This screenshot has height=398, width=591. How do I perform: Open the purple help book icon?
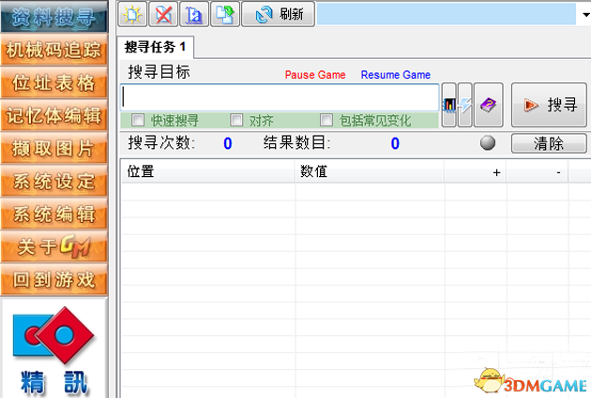(x=488, y=106)
